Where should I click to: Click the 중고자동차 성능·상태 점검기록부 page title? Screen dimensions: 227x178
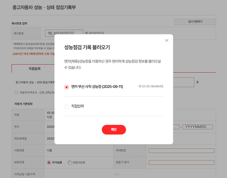[44, 7]
